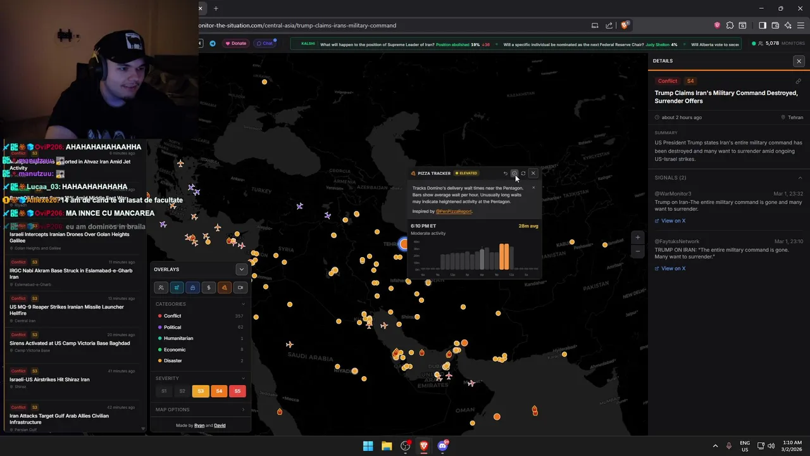
Task: Toggle the Conflict category filter
Action: pyautogui.click(x=200, y=315)
